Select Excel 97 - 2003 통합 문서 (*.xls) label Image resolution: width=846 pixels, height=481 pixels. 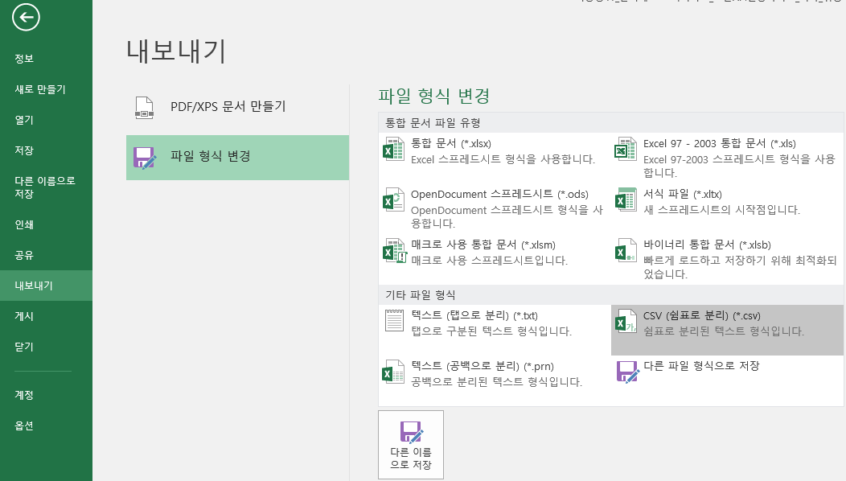719,144
